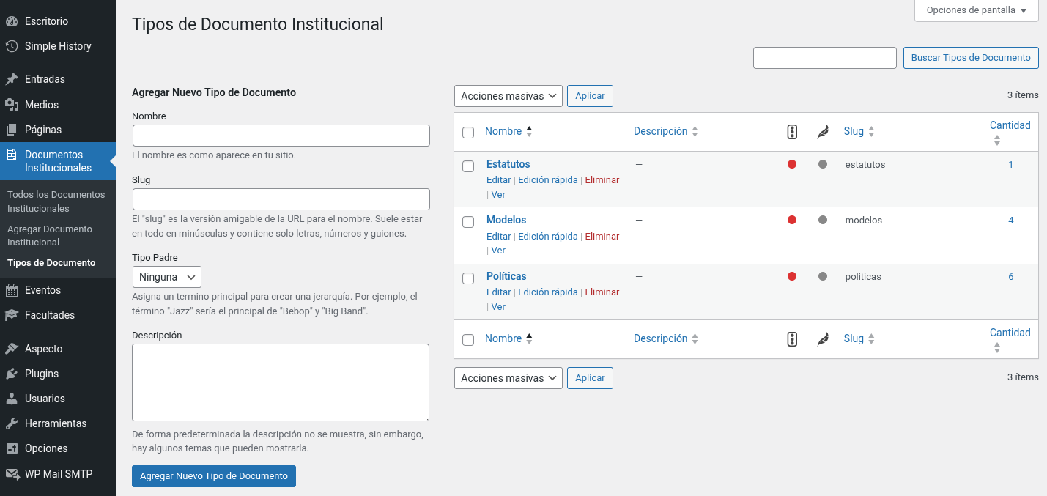1047x496 pixels.
Task: Check the Políticas row checkbox
Action: click(468, 278)
